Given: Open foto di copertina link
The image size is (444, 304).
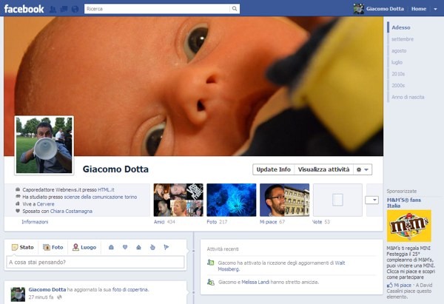Looking at the screenshot, I should (130, 289).
